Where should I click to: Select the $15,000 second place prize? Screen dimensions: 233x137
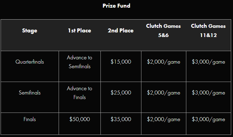[x=121, y=62]
